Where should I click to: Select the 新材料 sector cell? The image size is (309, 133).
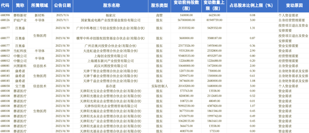coord(40,15)
